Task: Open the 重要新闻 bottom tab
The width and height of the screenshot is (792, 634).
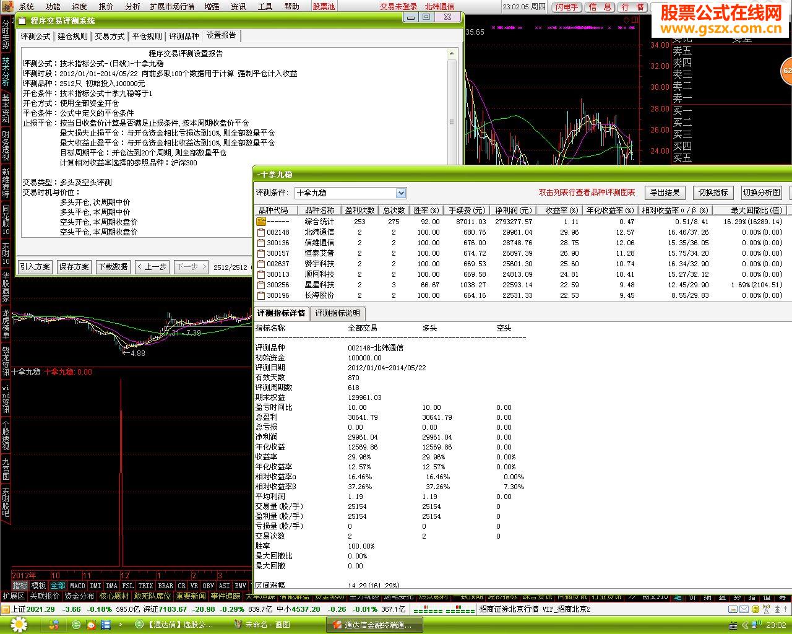Action: coord(191,596)
